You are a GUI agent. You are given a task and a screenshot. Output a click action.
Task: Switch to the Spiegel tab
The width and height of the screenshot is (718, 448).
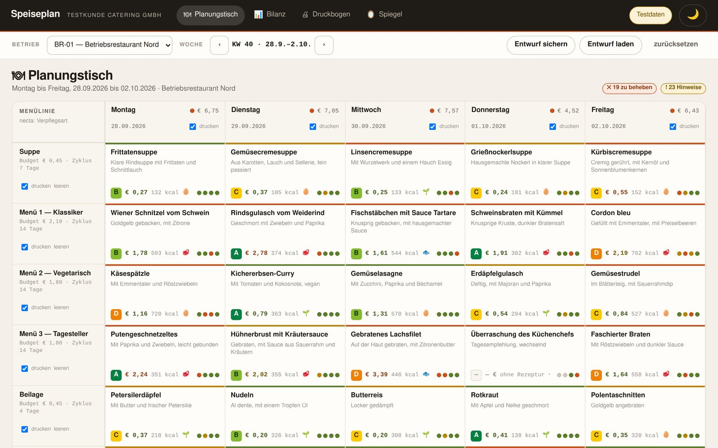tap(385, 15)
